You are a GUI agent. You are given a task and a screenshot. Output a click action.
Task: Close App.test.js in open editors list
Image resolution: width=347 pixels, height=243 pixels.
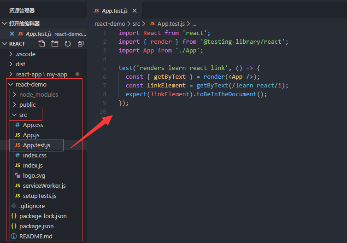tap(12, 34)
